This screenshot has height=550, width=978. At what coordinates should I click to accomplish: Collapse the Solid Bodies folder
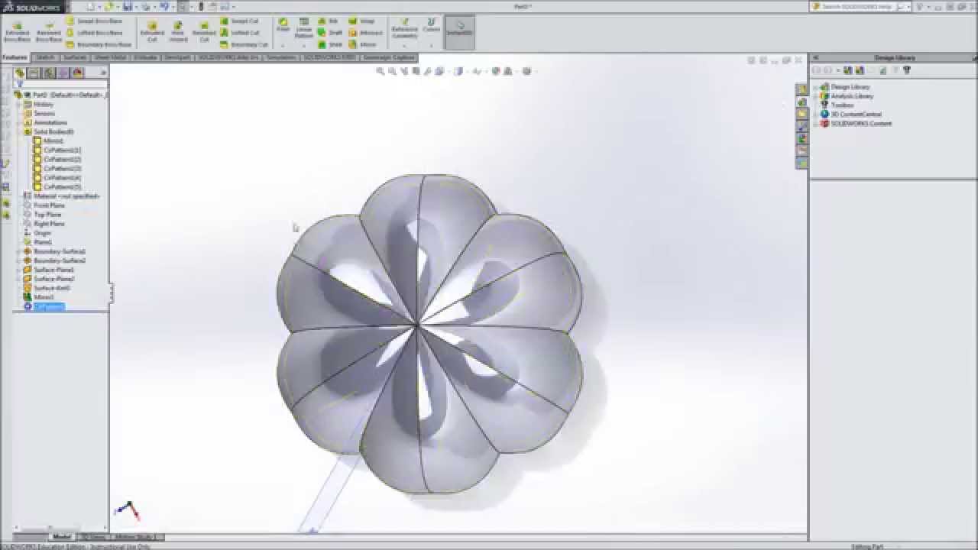18,131
